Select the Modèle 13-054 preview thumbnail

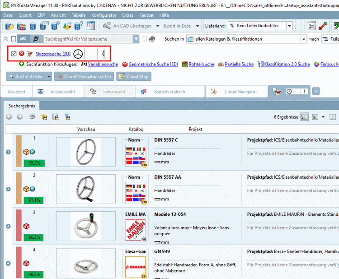(x=86, y=226)
